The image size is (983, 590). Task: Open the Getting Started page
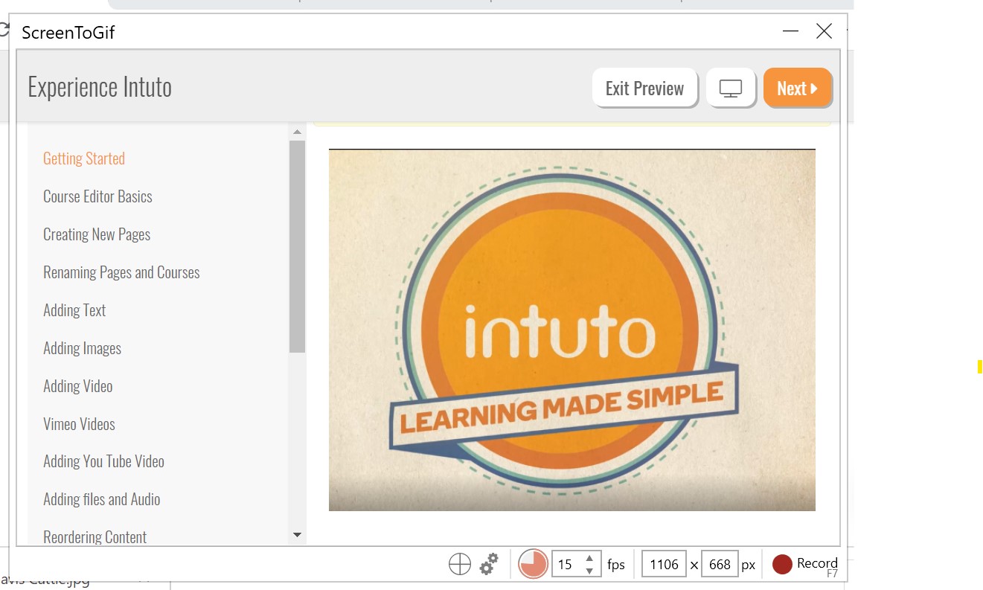coord(84,158)
